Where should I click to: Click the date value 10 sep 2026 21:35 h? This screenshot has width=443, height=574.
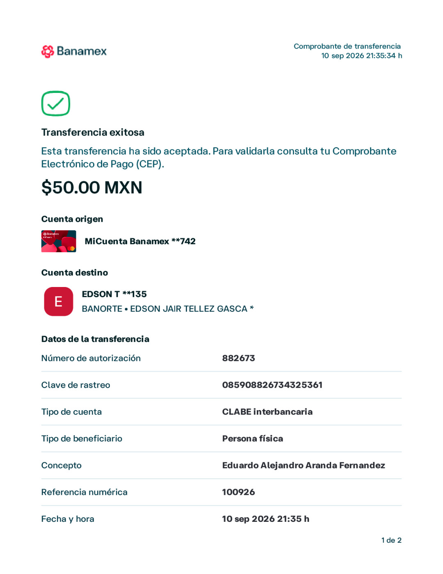266,519
